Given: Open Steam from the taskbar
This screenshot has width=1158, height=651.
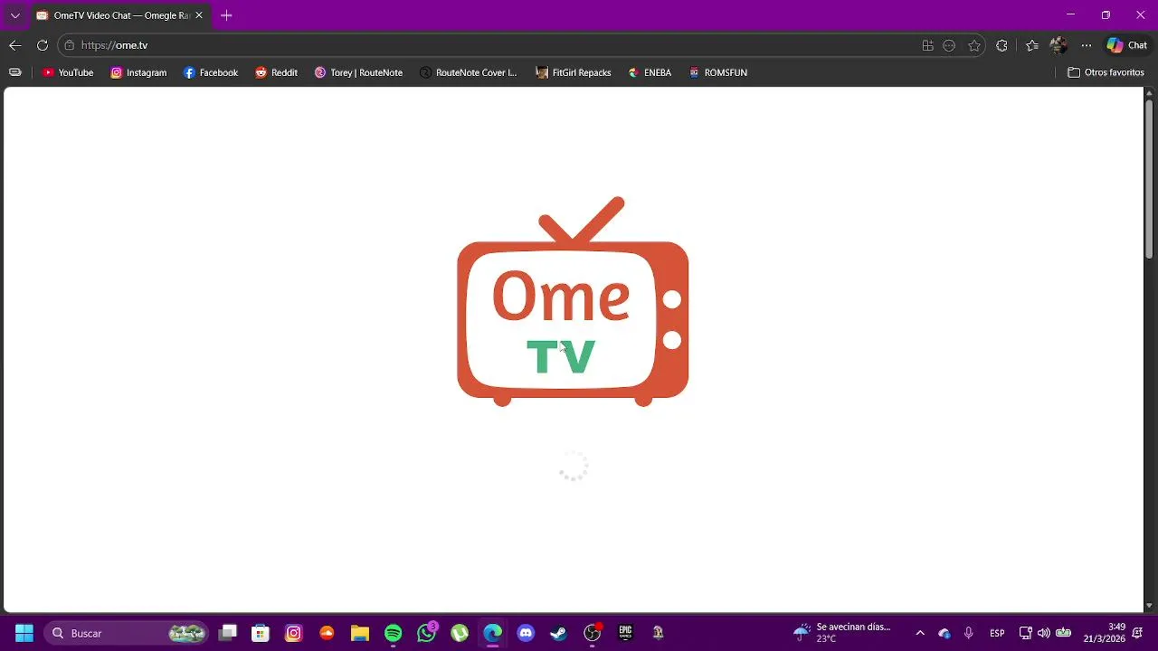Looking at the screenshot, I should click(x=558, y=633).
